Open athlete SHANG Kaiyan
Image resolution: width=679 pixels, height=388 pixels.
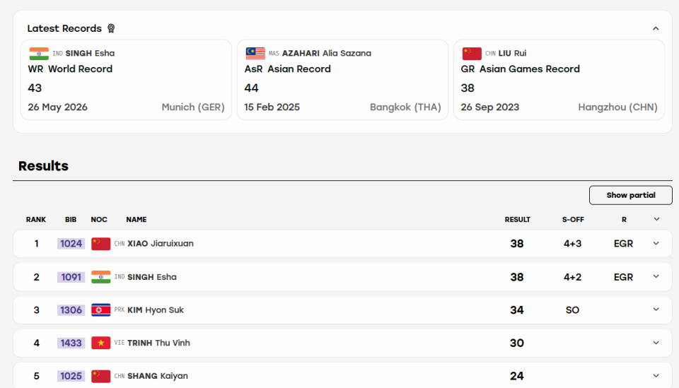pyautogui.click(x=158, y=376)
